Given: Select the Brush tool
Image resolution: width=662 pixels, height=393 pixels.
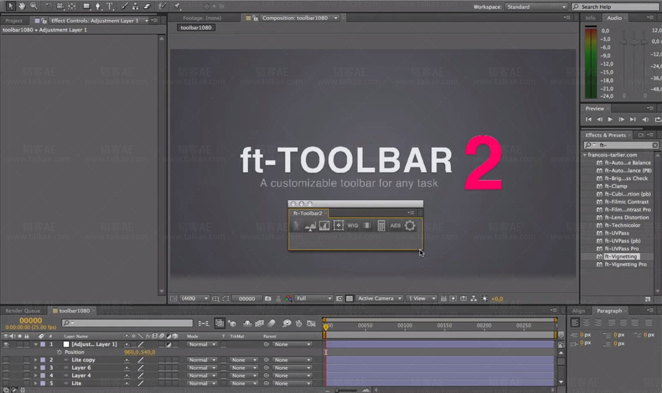Looking at the screenshot, I should [x=124, y=6].
